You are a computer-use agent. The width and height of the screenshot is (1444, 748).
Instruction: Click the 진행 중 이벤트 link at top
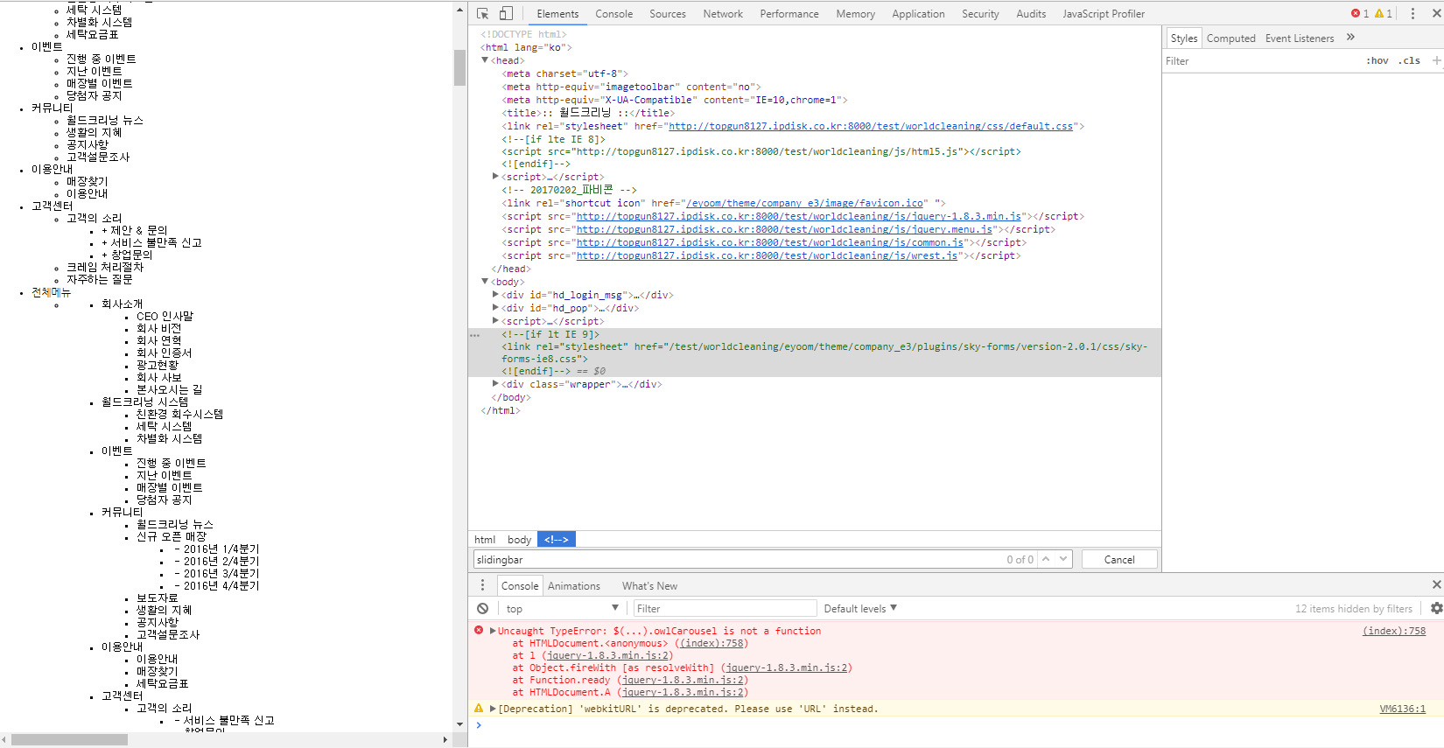[x=102, y=59]
